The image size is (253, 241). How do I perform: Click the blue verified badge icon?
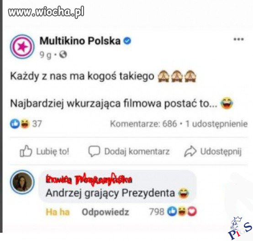127,41
